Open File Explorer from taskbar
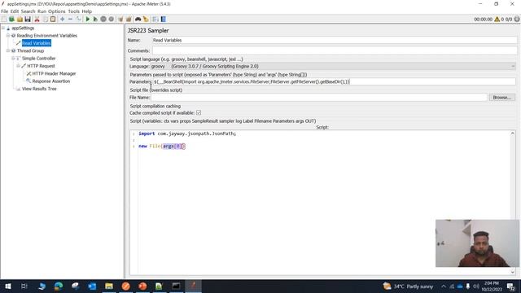 pyautogui.click(x=109, y=286)
